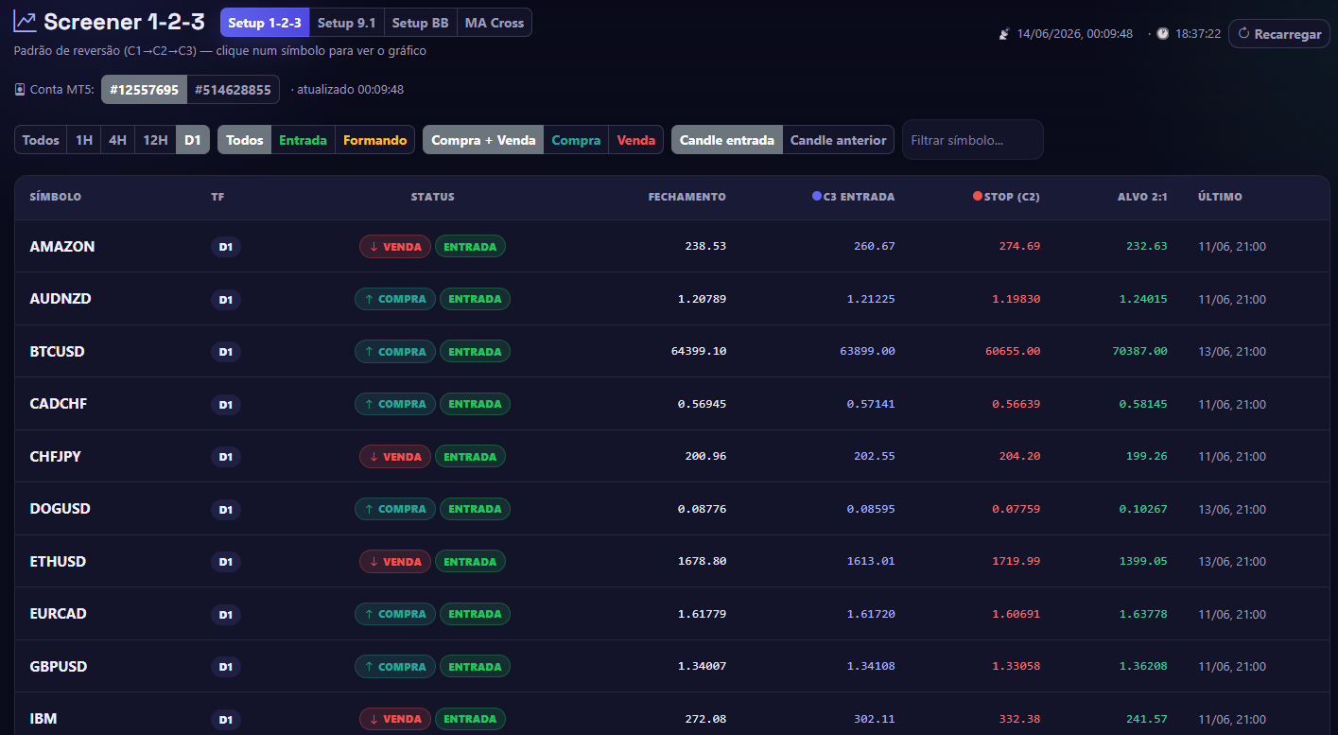Click the Filtrar símbolo input field
Image resolution: width=1338 pixels, height=735 pixels.
pos(973,140)
